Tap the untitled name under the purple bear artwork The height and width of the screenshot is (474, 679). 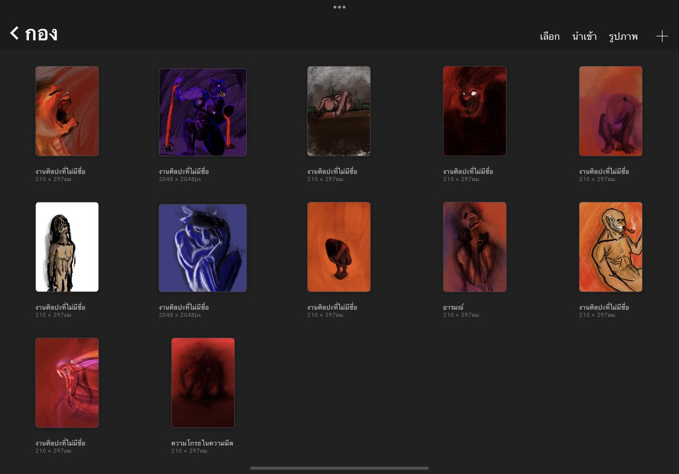604,171
